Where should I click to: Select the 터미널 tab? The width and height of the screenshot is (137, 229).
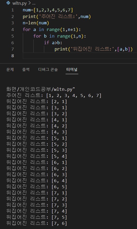tap(72, 70)
